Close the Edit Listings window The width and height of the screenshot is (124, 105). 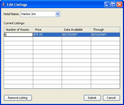[x=119, y=4]
